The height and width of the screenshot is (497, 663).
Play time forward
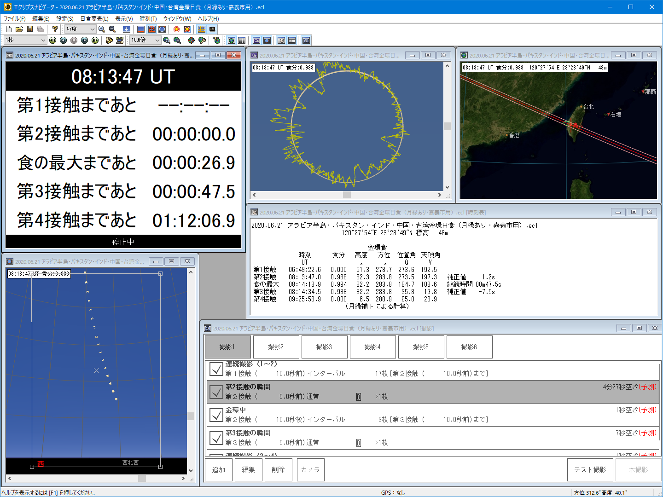(x=84, y=40)
